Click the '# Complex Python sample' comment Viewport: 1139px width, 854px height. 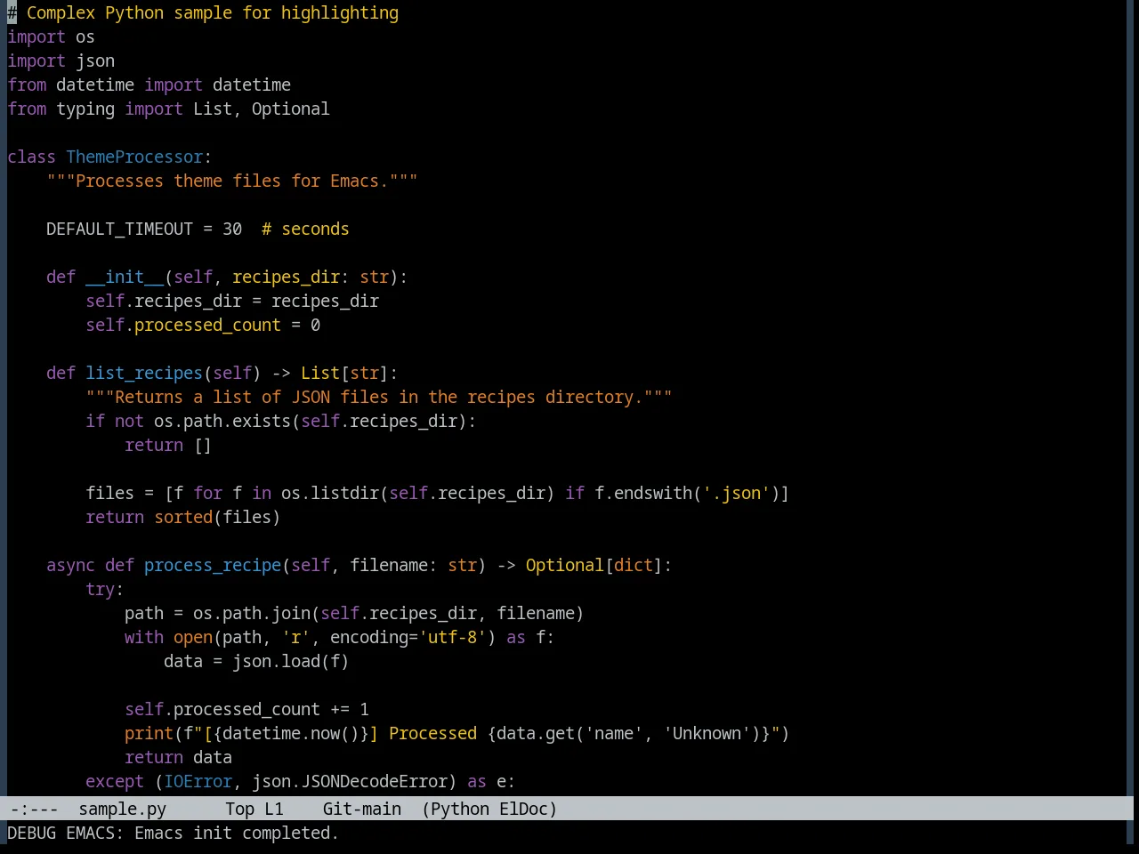pyautogui.click(x=203, y=12)
